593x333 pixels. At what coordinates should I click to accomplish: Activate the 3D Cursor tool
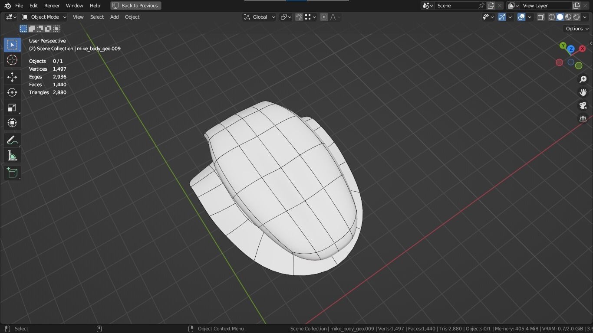click(x=12, y=60)
